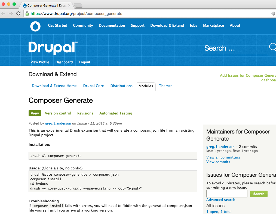Click the 1 total issues link

(x=226, y=212)
